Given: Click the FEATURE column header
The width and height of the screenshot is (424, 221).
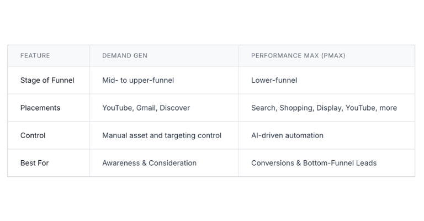Looking at the screenshot, I should pos(35,56).
